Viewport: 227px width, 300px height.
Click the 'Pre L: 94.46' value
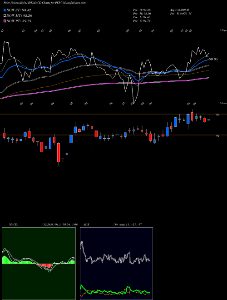point(142,17)
